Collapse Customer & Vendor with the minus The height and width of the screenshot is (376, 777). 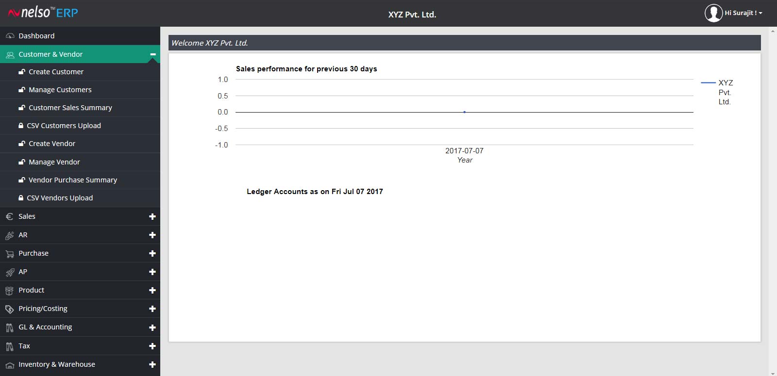pos(152,54)
